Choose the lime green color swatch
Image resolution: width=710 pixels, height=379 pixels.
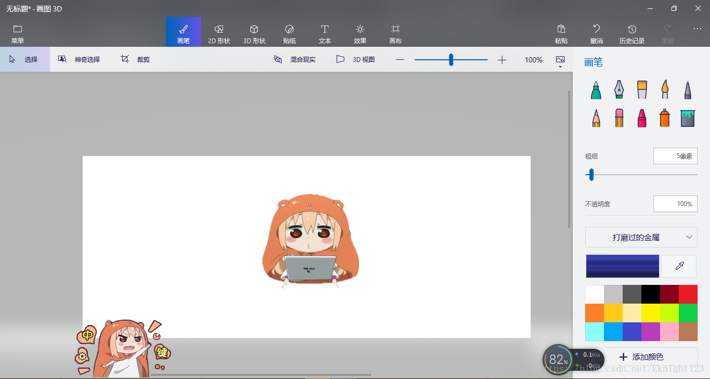[x=669, y=313]
